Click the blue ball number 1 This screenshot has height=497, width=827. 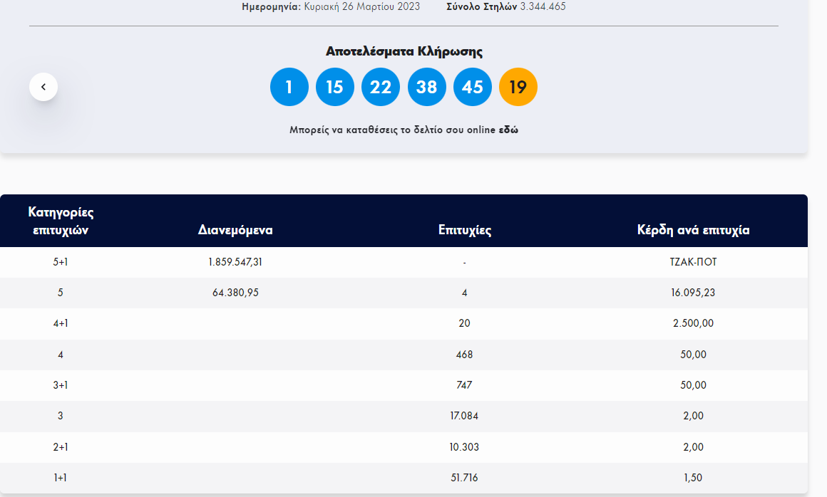click(x=289, y=87)
